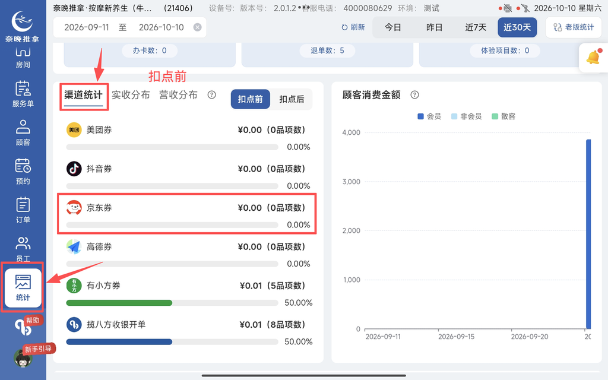
Task: Toggle the 非会员 legend series
Action: coord(467,116)
